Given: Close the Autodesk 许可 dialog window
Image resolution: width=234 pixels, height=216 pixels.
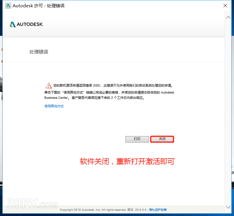Looking at the screenshot, I should (225, 6).
